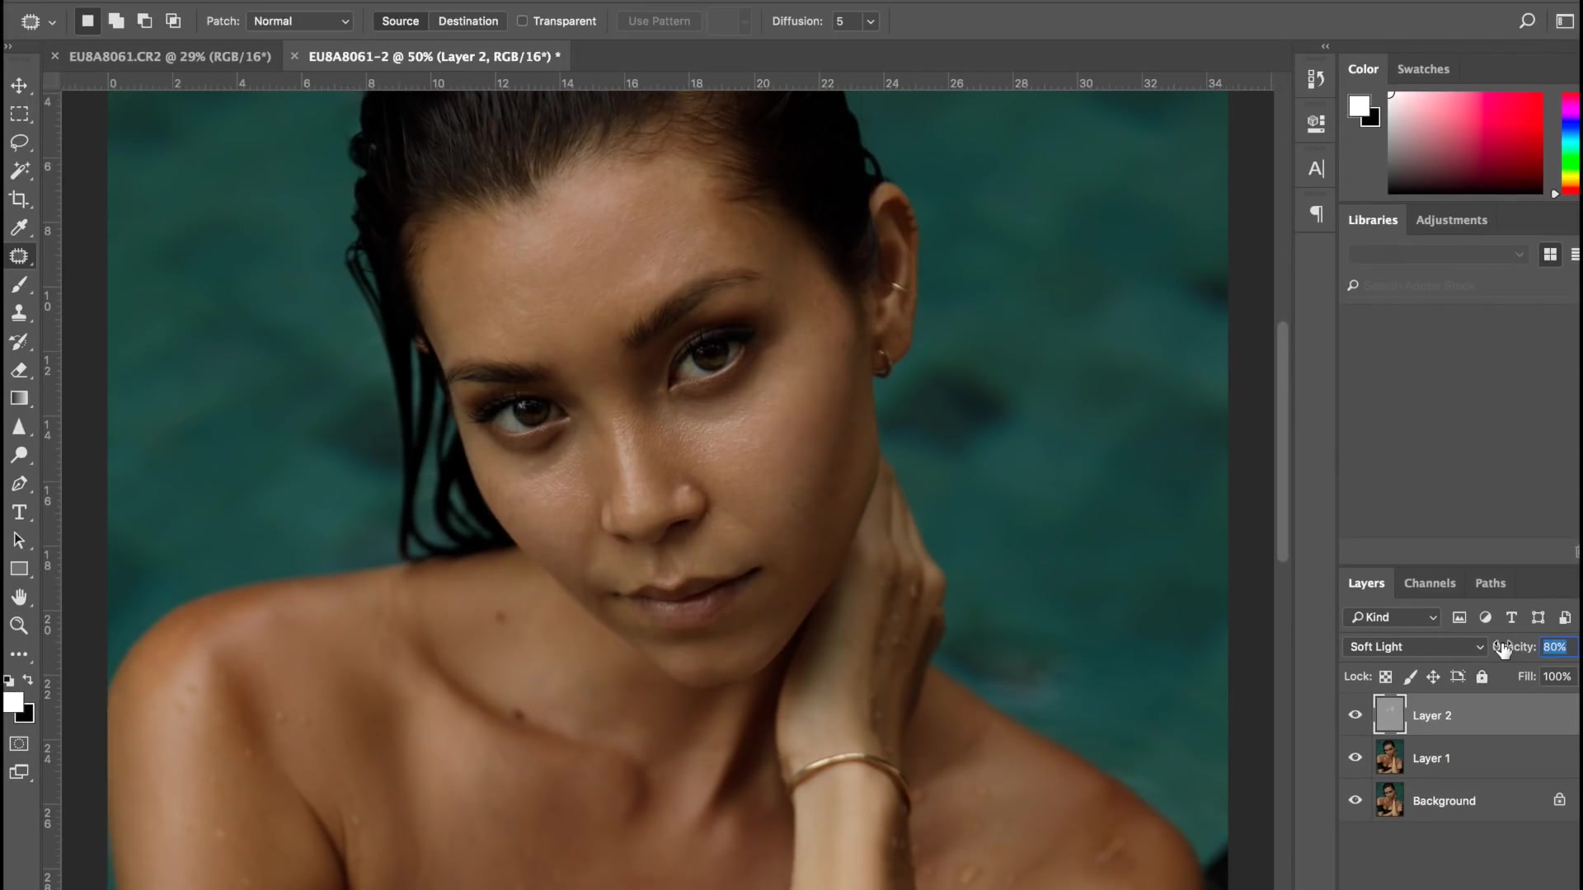The width and height of the screenshot is (1583, 890).
Task: Click the Destination patch button
Action: click(x=467, y=21)
